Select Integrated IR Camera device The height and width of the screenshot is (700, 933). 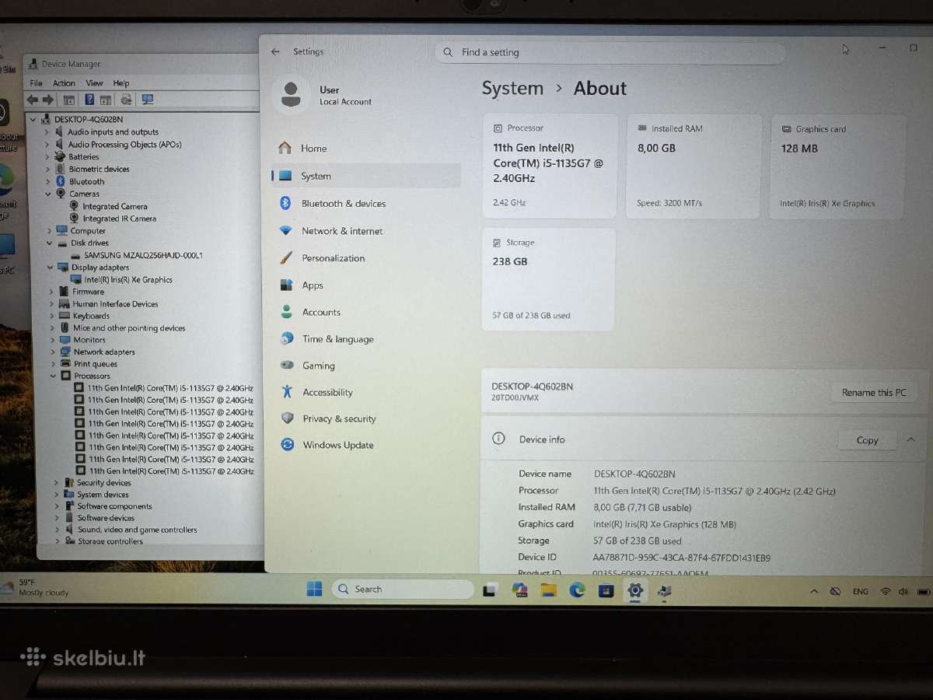point(119,219)
